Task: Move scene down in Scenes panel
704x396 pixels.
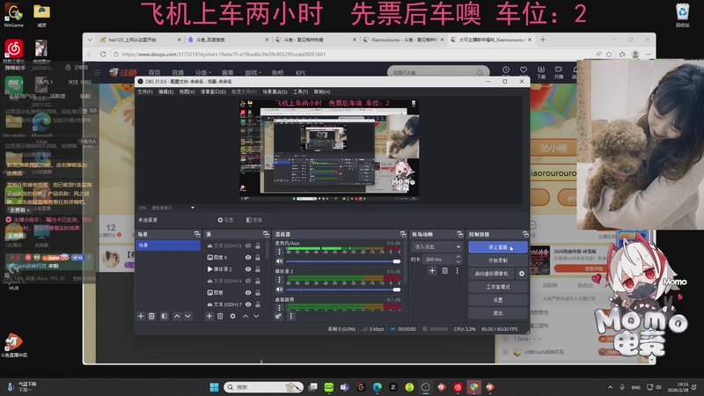Action: 187,316
